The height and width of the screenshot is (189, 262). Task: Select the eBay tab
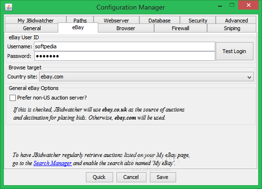(78, 27)
